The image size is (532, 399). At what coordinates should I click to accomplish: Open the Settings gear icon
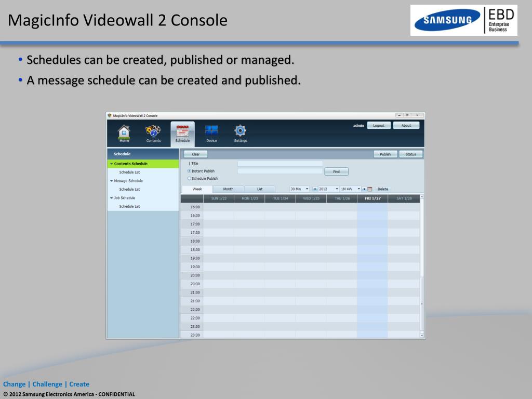point(240,130)
